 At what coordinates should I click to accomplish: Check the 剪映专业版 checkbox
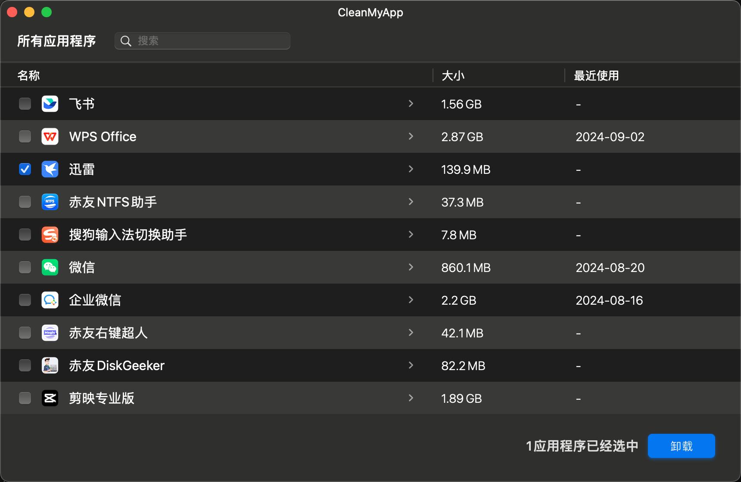25,398
